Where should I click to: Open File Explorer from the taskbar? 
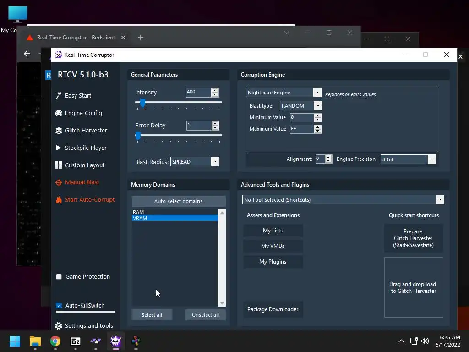tap(35, 341)
